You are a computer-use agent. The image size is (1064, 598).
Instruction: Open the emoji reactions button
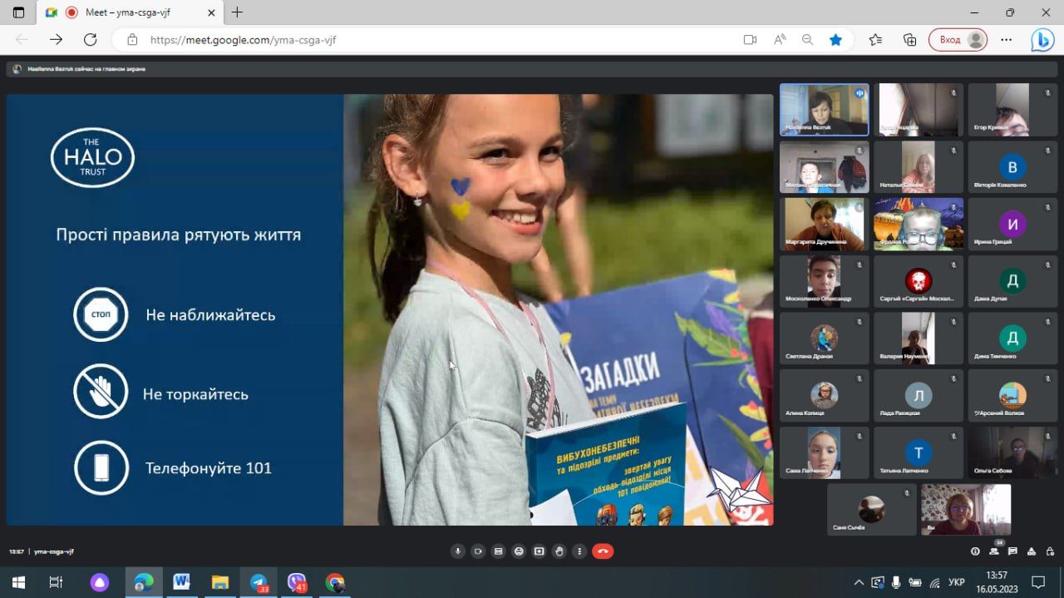click(x=519, y=551)
